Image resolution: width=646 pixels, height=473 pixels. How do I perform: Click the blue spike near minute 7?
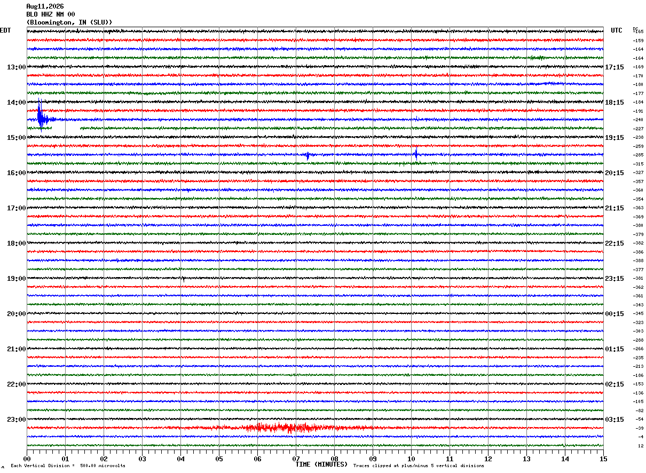[x=308, y=155]
